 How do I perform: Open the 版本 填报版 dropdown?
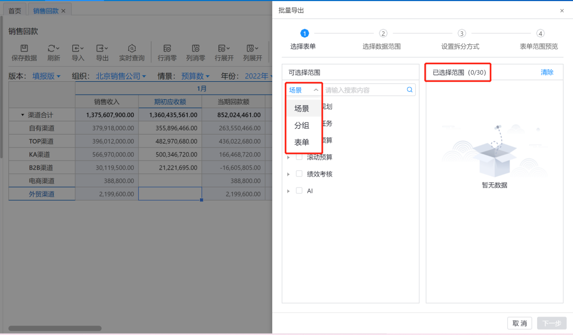(46, 76)
